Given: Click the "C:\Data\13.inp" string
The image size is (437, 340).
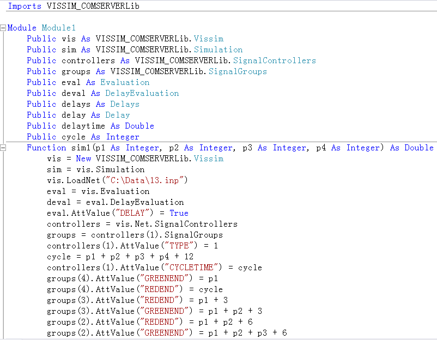Looking at the screenshot, I should (x=145, y=180).
